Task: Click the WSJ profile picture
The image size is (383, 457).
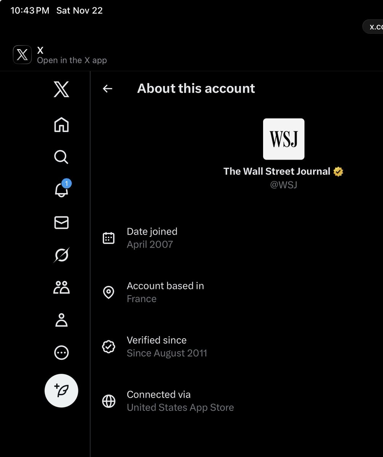Action: point(284,139)
